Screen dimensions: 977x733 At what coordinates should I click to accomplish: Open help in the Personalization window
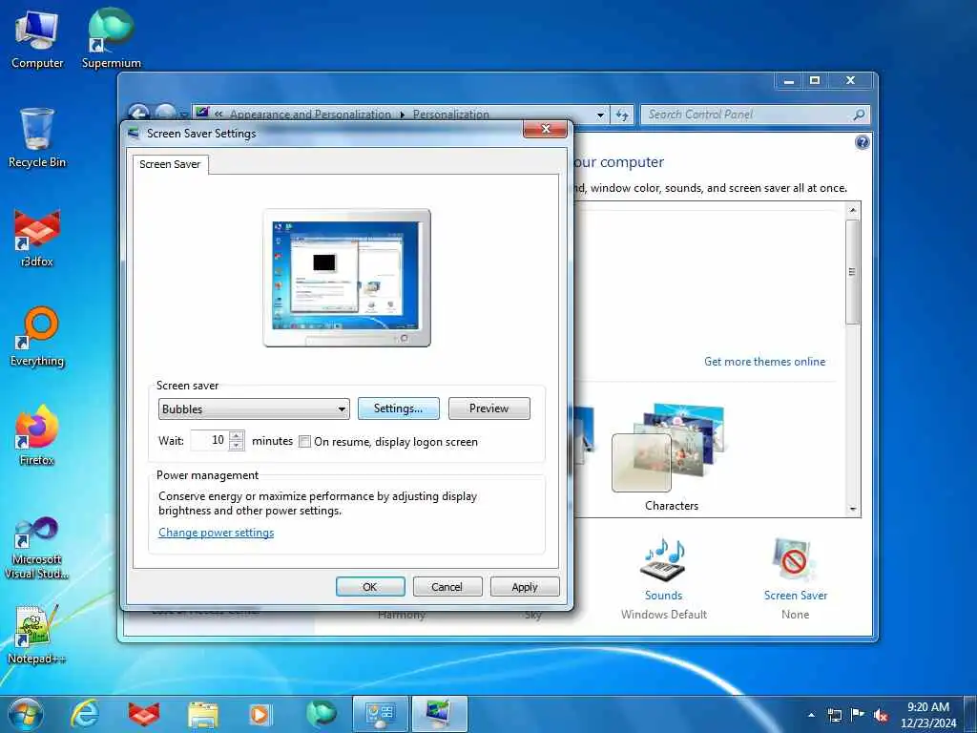coord(862,143)
